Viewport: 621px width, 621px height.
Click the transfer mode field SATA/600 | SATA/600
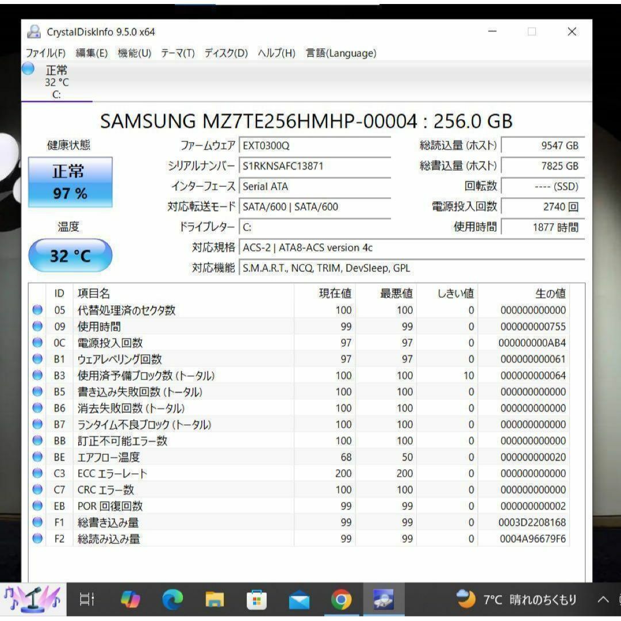pos(315,207)
